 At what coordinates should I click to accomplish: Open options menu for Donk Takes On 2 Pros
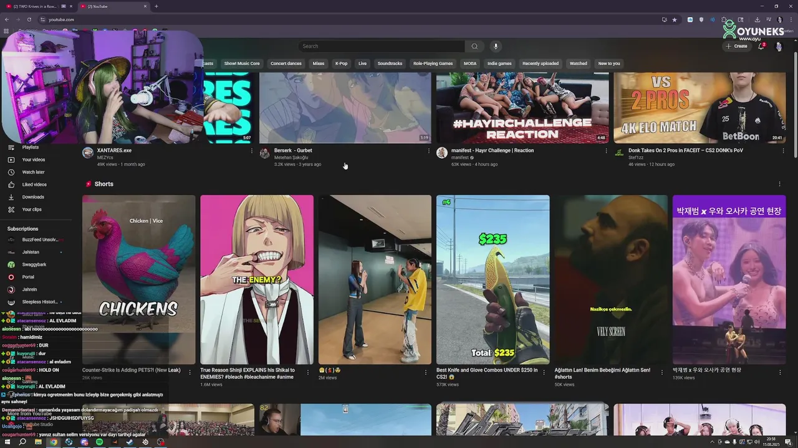point(783,151)
